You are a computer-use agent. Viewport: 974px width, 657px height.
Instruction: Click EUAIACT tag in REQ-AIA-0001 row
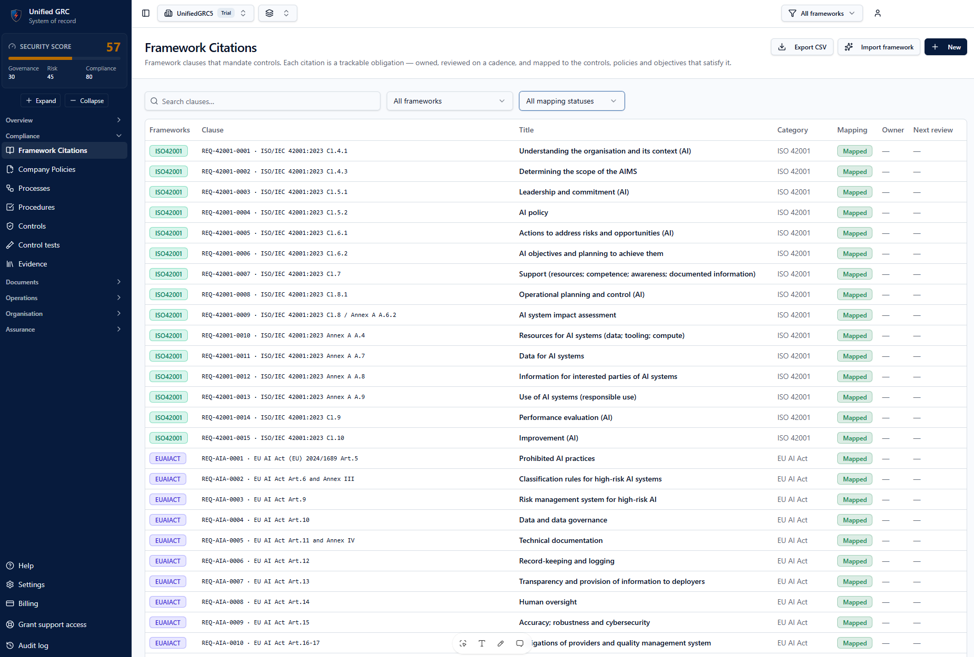pyautogui.click(x=168, y=458)
